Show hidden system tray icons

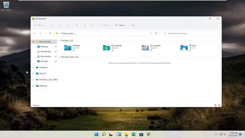point(216,135)
